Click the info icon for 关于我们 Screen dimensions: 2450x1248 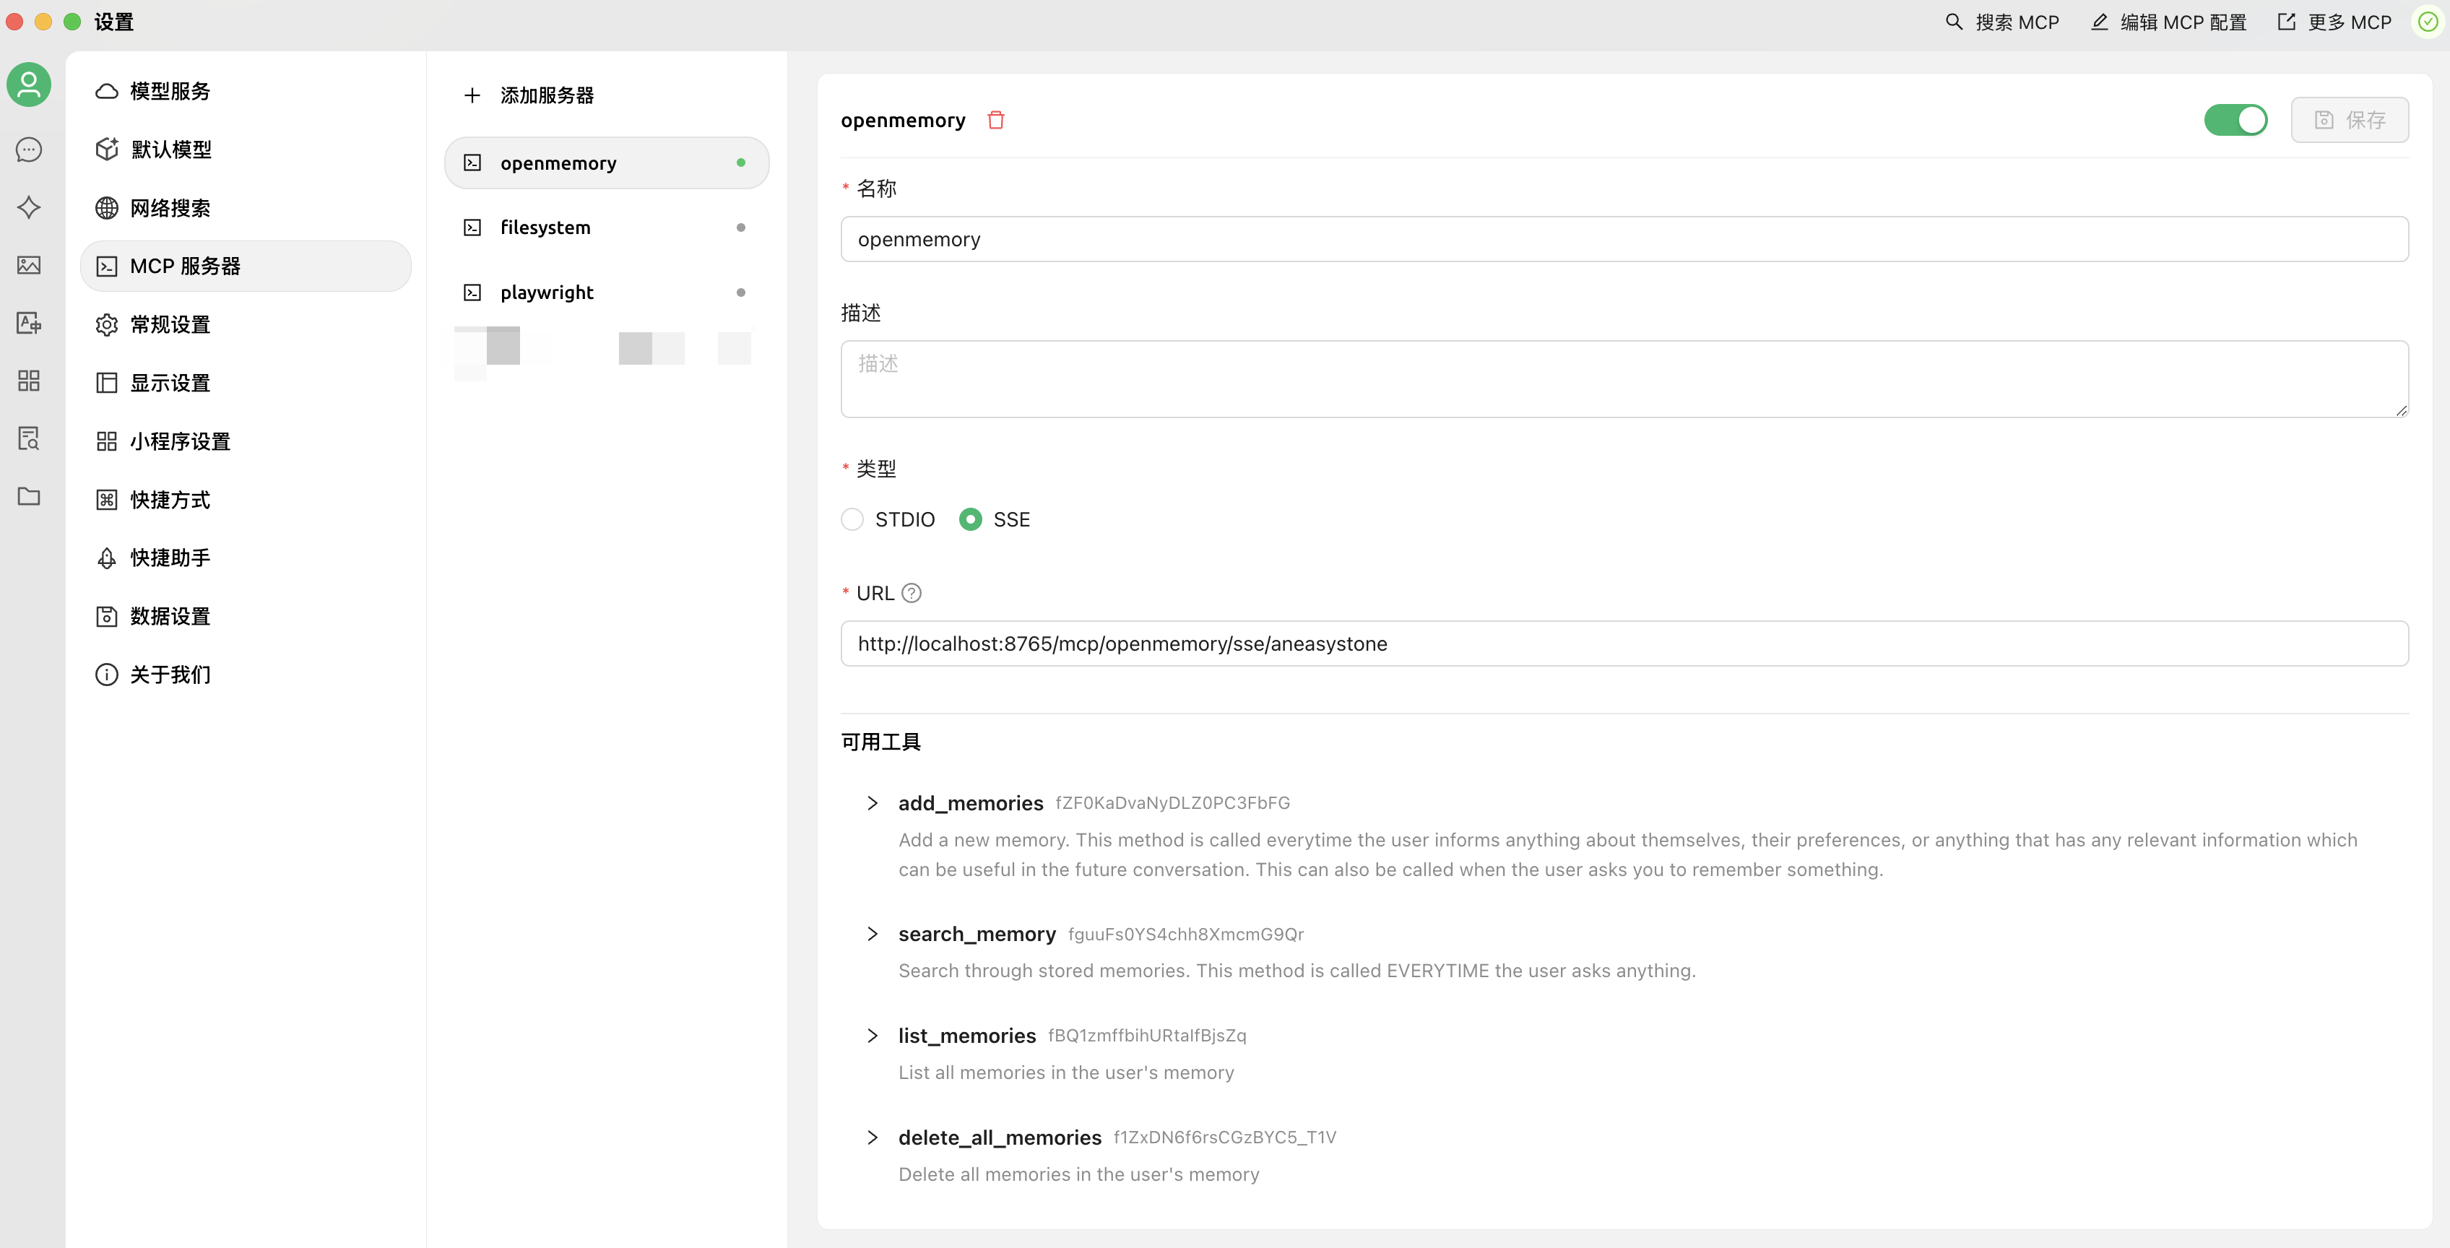point(106,675)
